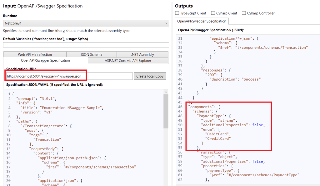
Task: Enable the TypeScript Client output checkbox
Action: [177, 13]
